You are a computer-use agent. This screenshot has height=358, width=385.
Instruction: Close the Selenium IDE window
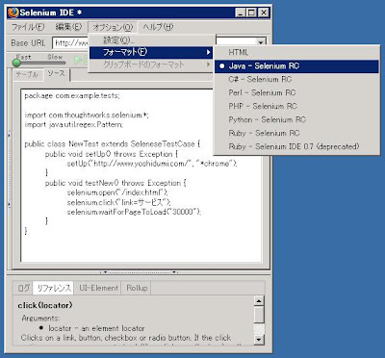[263, 13]
